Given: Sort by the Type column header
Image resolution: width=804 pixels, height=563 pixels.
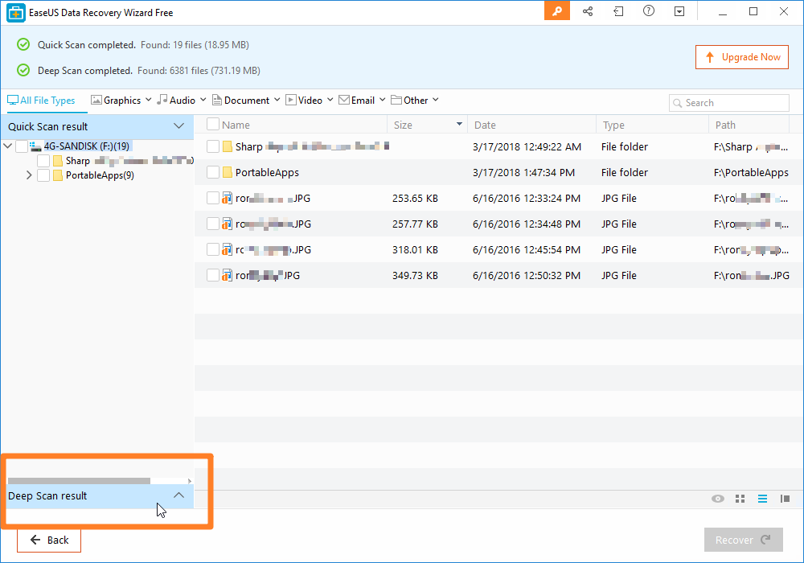Looking at the screenshot, I should point(652,125).
